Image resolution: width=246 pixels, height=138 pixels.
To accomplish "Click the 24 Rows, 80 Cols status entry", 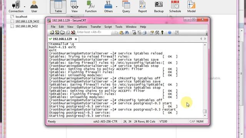I will pos(145,122).
